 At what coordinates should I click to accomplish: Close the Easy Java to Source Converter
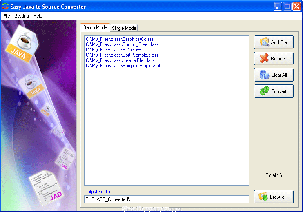(x=296, y=7)
